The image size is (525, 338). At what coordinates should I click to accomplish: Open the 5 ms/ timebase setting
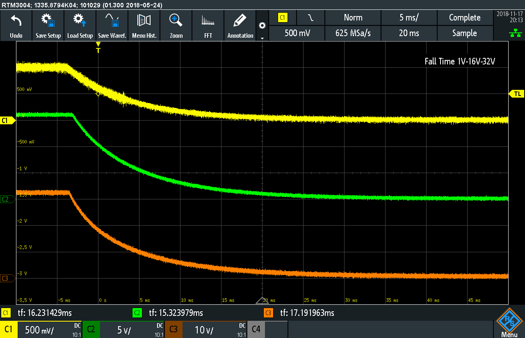point(409,18)
